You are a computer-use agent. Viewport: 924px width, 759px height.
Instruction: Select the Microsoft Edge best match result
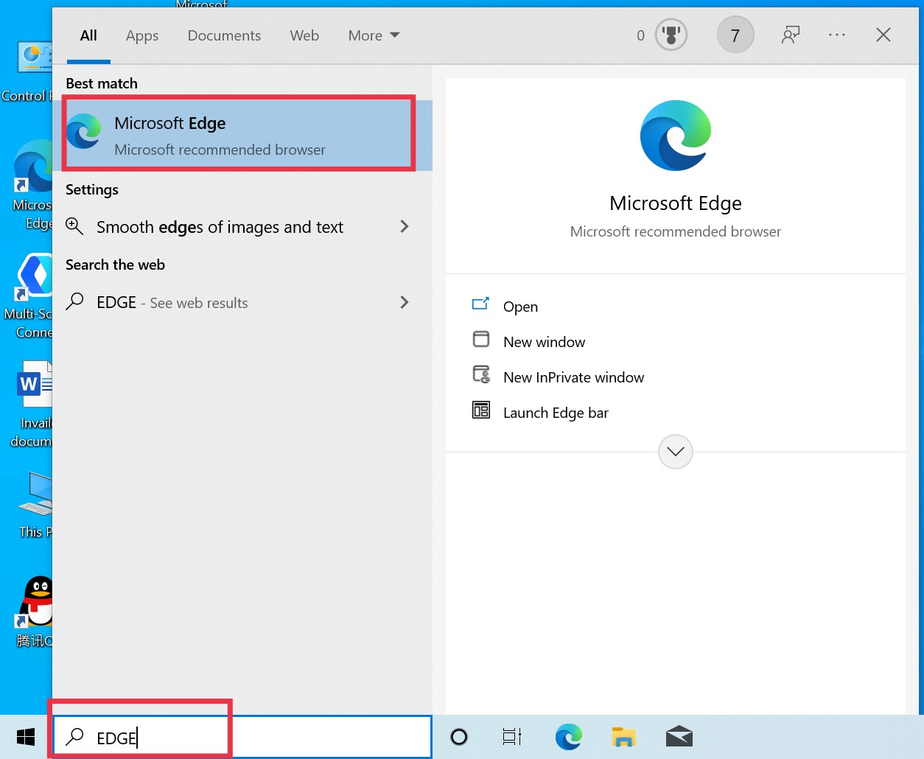tap(239, 135)
